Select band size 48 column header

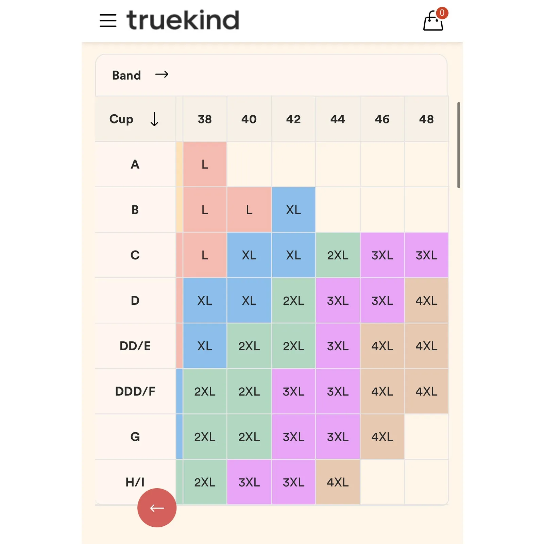[426, 119]
